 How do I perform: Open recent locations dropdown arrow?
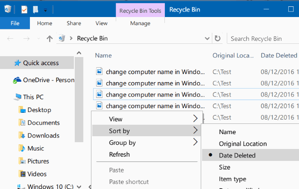point(38,39)
